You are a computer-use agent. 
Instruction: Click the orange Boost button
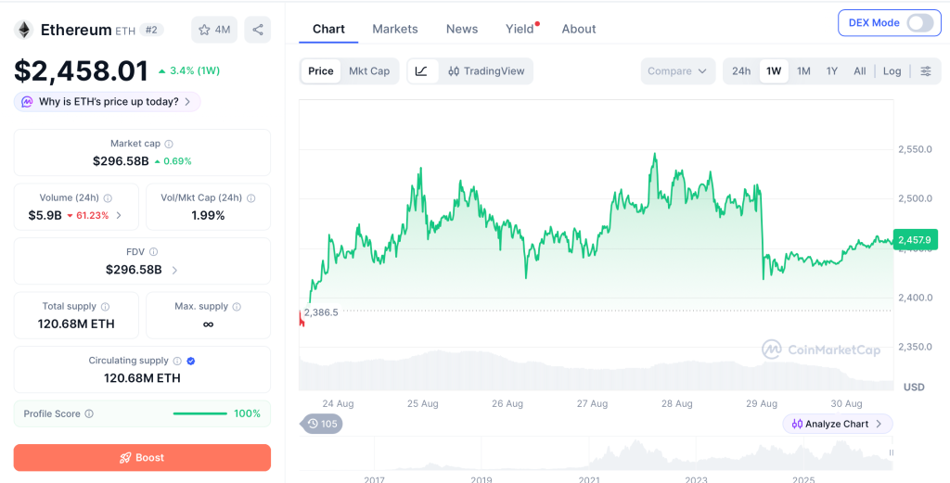pos(142,458)
